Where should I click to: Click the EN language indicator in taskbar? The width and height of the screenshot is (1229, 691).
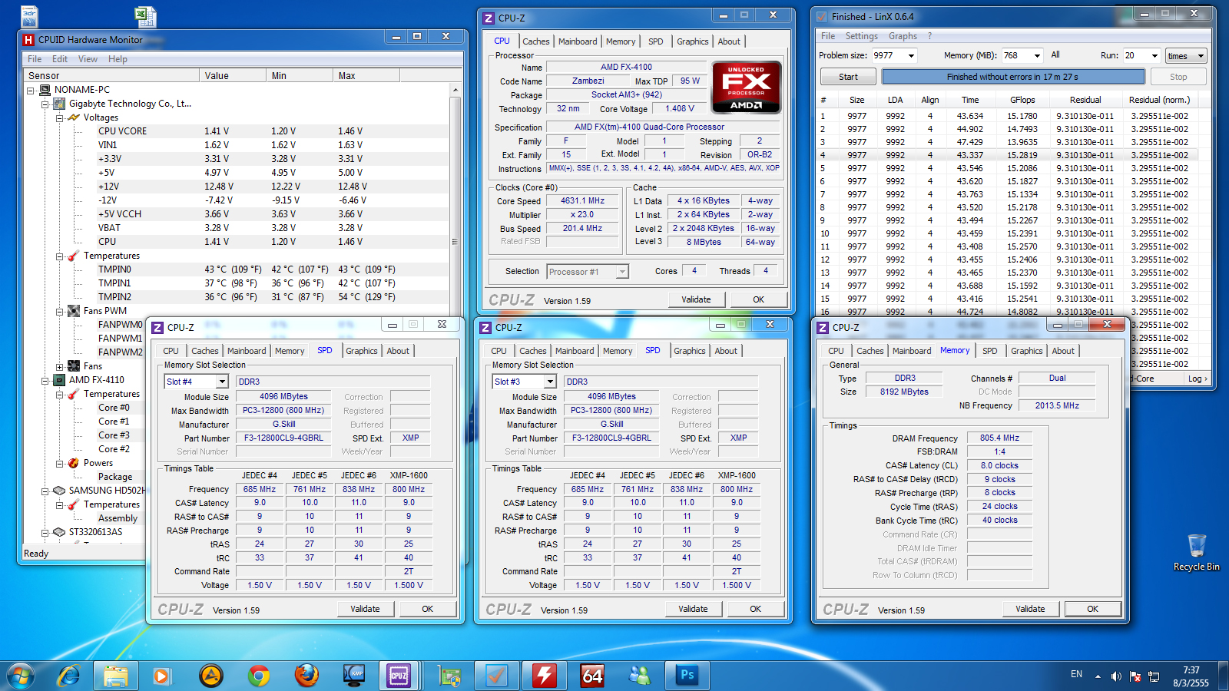(1076, 674)
